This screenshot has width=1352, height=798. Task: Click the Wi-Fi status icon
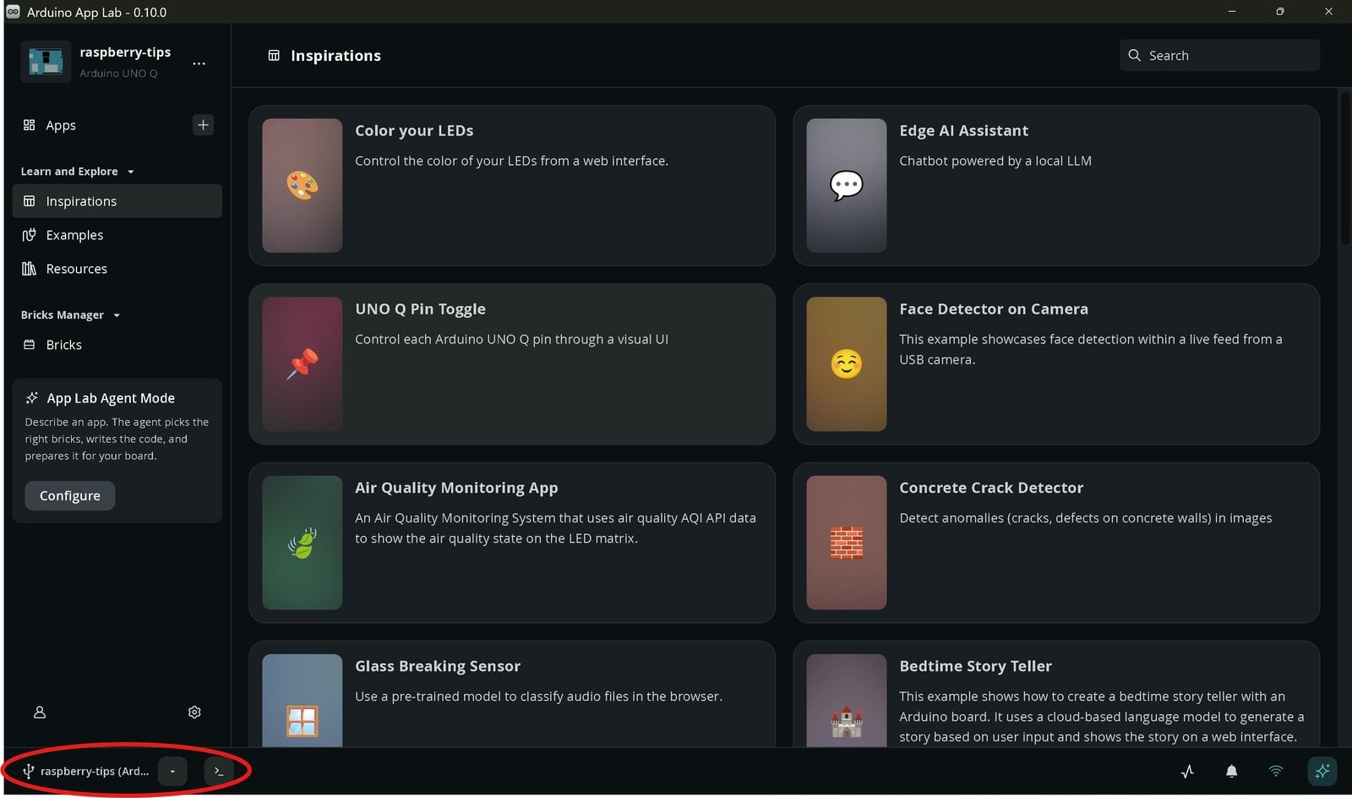point(1276,771)
